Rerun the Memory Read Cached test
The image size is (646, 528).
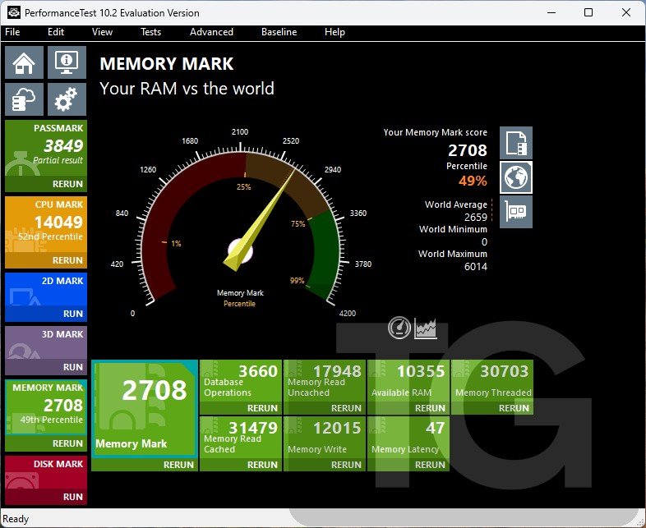(262, 465)
